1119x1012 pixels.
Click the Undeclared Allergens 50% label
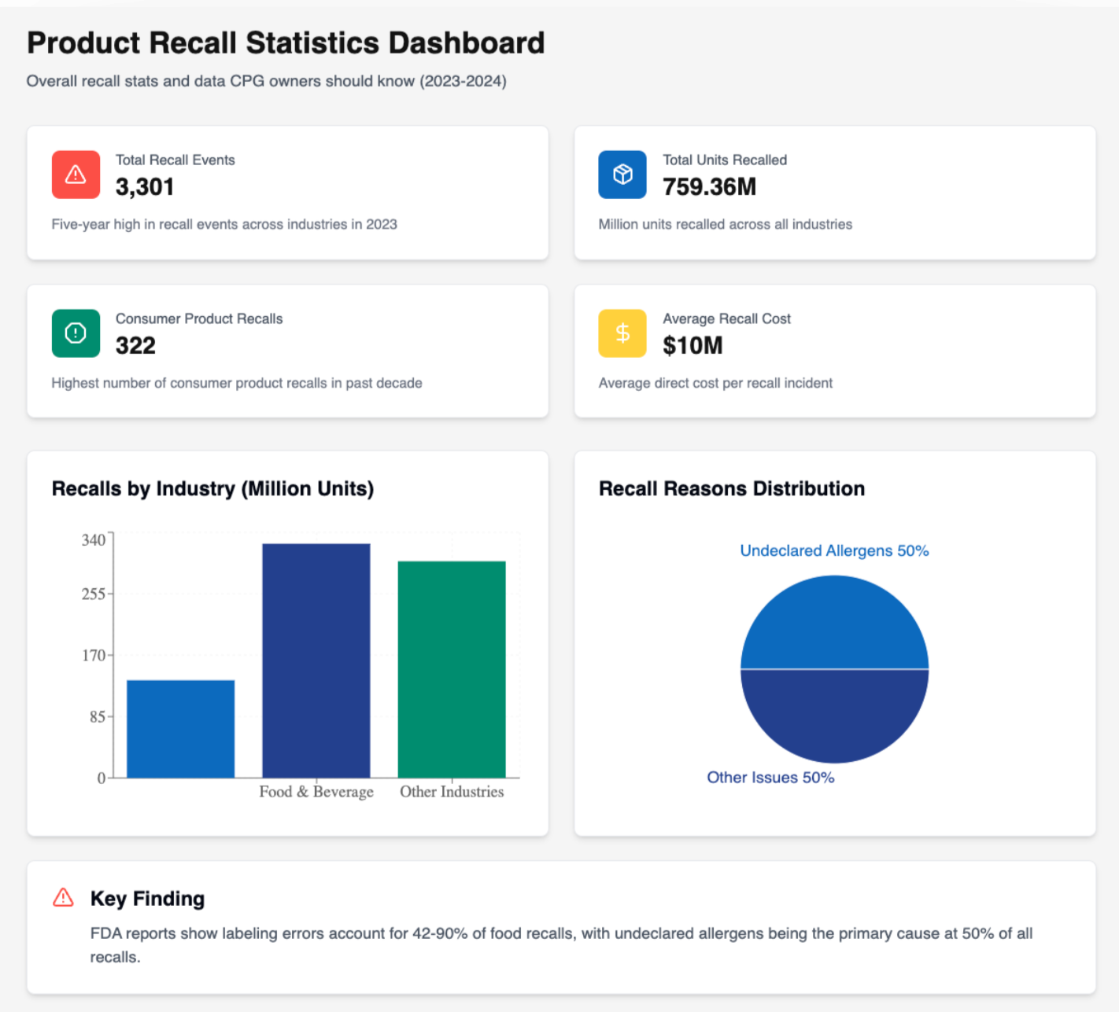click(x=834, y=550)
